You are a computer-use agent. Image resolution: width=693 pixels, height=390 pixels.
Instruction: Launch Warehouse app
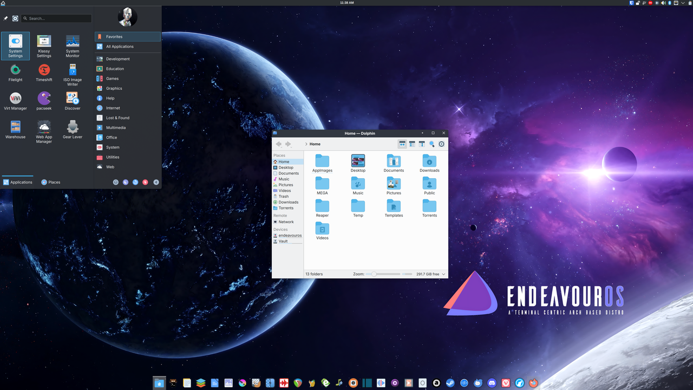[x=15, y=131]
